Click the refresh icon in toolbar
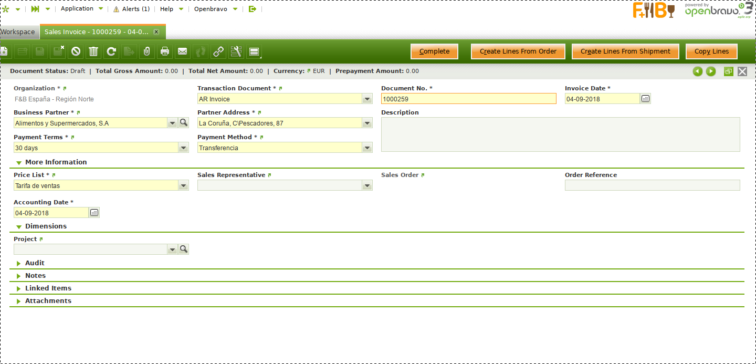The image size is (756, 364). point(111,51)
